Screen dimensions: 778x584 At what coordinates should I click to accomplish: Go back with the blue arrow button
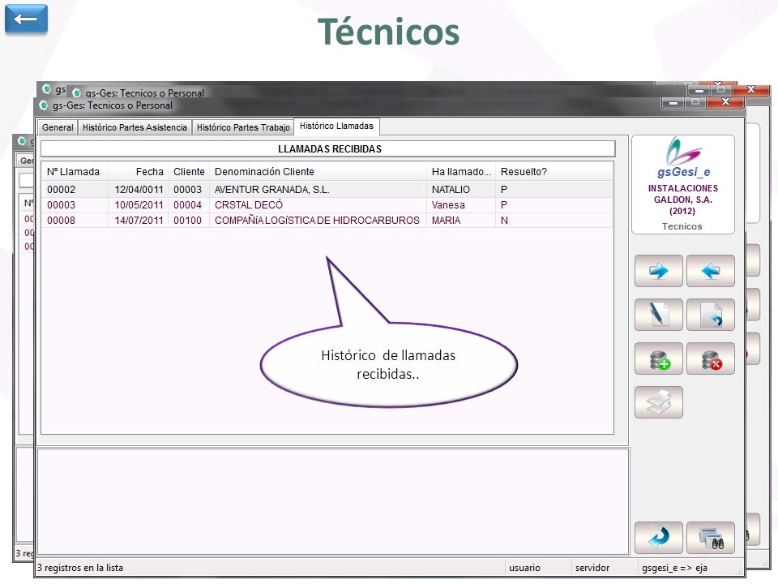click(26, 19)
